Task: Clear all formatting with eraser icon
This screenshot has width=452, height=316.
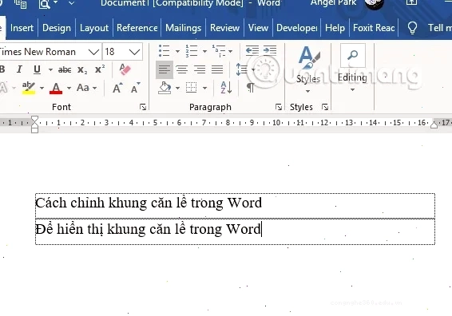Action: coord(125,69)
